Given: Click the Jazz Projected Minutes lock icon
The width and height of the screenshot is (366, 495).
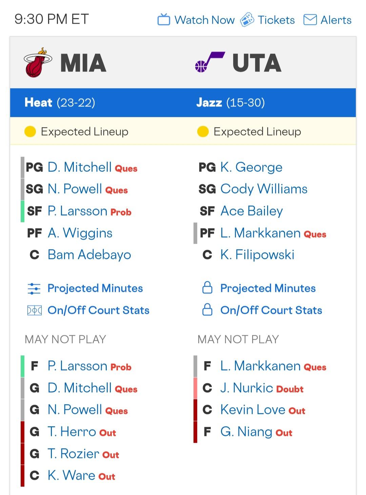Looking at the screenshot, I should tap(207, 288).
